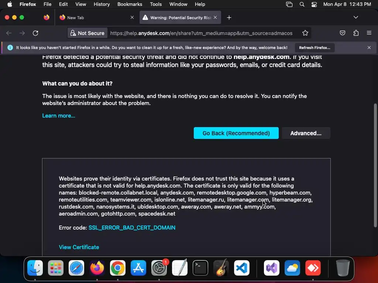
Task: Open the SSL_ERROR_BAD_CERT_DOMAIN error code link
Action: coord(132,228)
